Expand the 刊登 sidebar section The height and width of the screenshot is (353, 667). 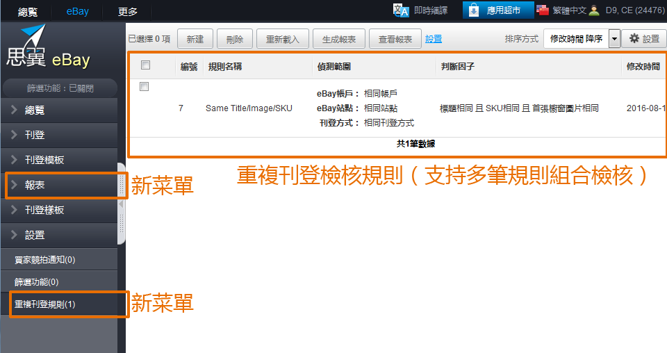tap(59, 135)
